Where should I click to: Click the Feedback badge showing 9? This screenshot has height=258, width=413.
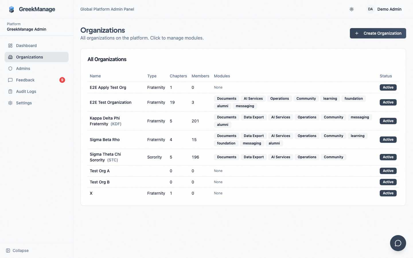62,80
